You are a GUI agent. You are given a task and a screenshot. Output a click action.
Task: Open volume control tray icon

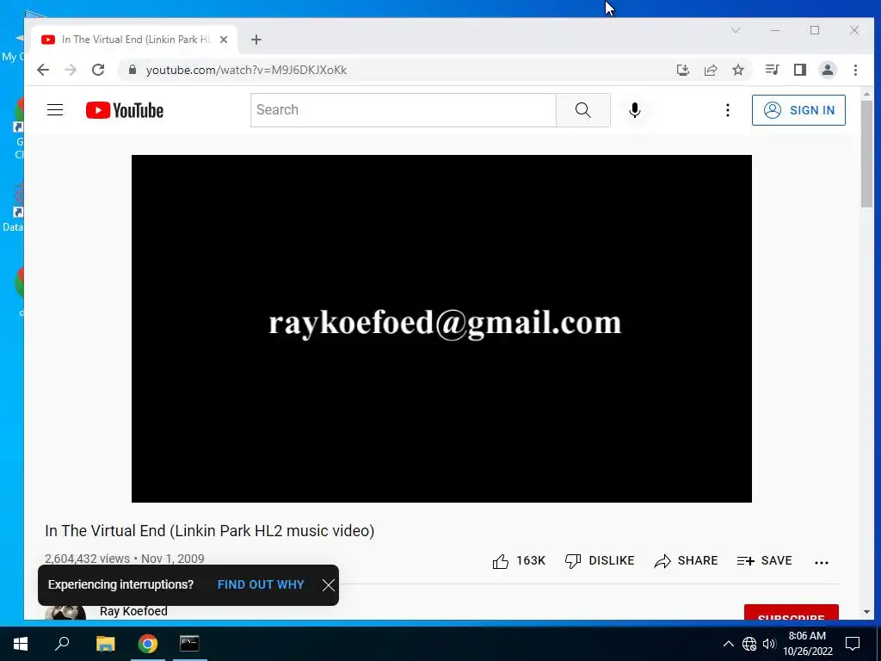click(x=769, y=644)
